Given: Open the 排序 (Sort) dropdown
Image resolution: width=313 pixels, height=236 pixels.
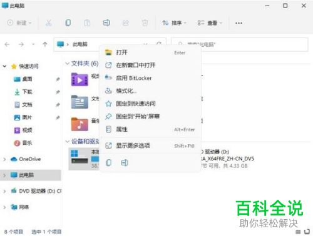Looking at the screenshot, I should point(174,22).
